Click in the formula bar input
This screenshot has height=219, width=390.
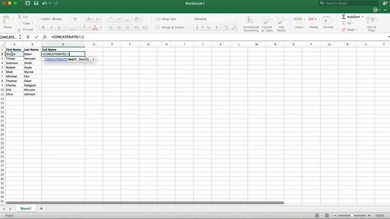[219, 36]
